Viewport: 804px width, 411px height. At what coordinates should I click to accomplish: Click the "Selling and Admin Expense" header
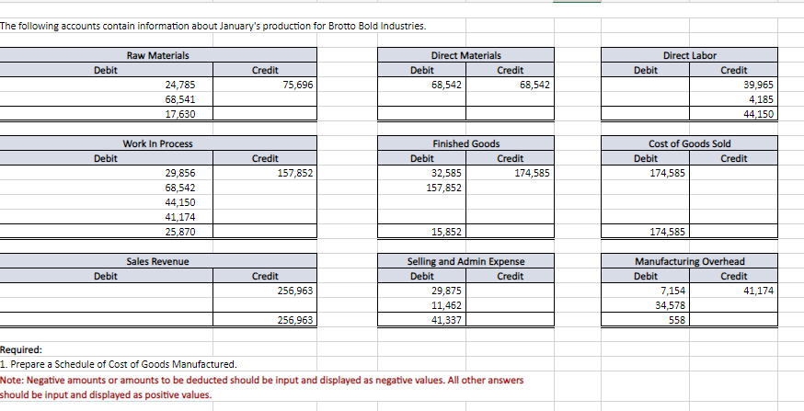tap(465, 261)
